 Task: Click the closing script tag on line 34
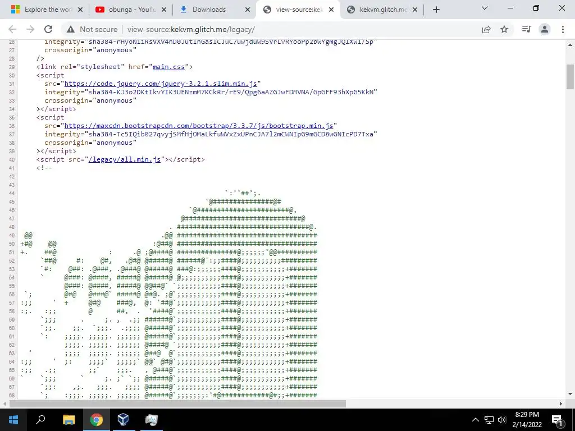[57, 109]
